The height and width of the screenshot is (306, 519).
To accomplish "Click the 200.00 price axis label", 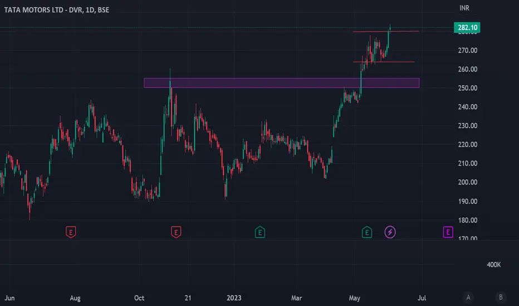I will [467, 182].
